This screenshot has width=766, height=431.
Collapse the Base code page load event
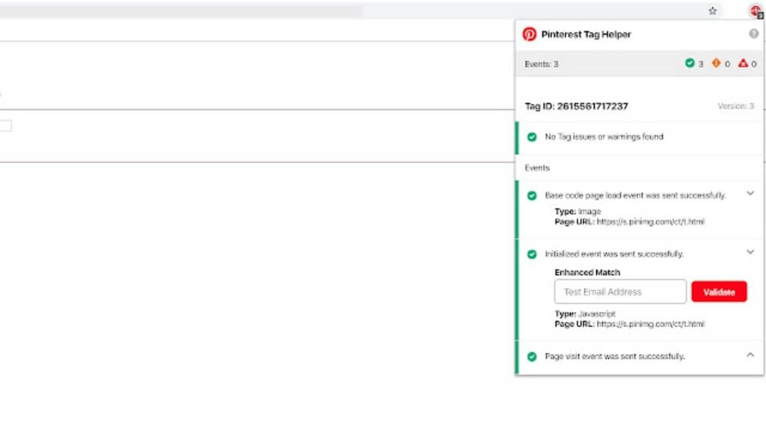point(750,194)
